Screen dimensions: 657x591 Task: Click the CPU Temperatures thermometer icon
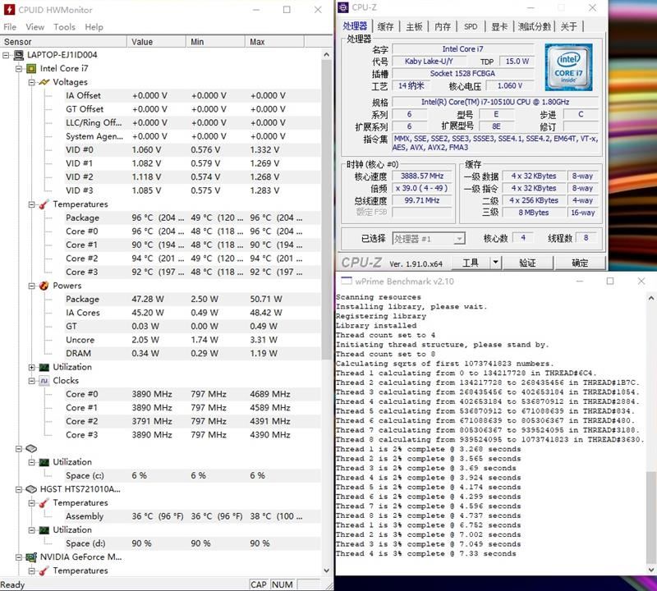[44, 204]
